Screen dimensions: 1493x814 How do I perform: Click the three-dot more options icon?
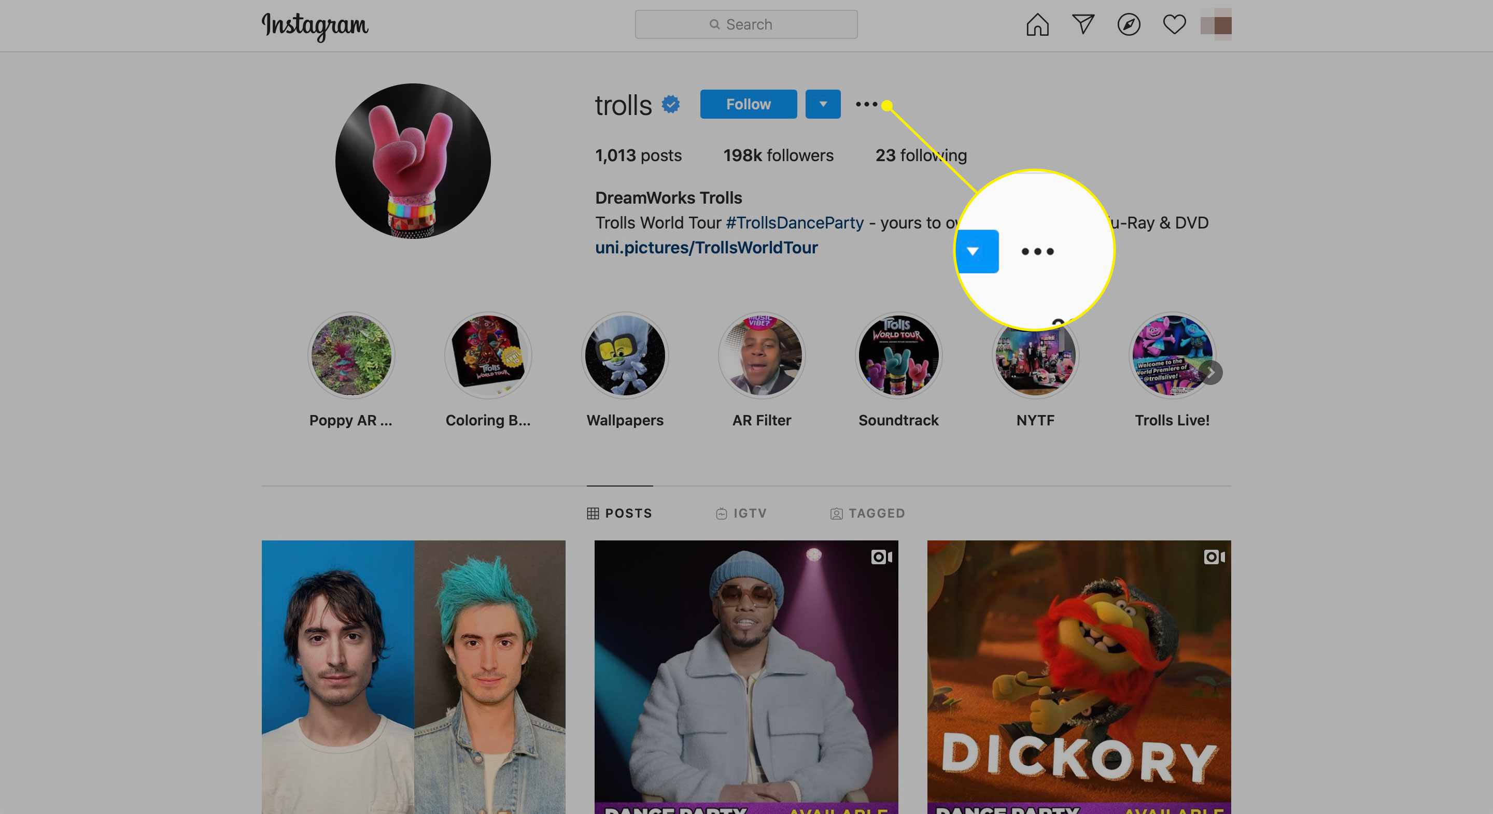[x=864, y=103]
